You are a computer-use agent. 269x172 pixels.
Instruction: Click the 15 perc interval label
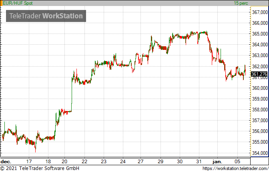point(241,3)
